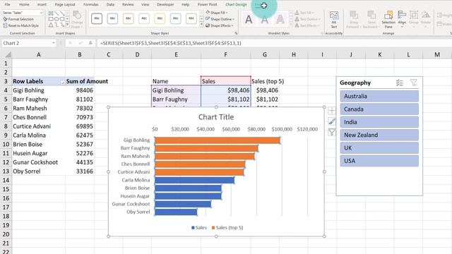The image size is (452, 254).
Task: Toggle Multi-Select on the Geography slicer
Action: point(400,83)
